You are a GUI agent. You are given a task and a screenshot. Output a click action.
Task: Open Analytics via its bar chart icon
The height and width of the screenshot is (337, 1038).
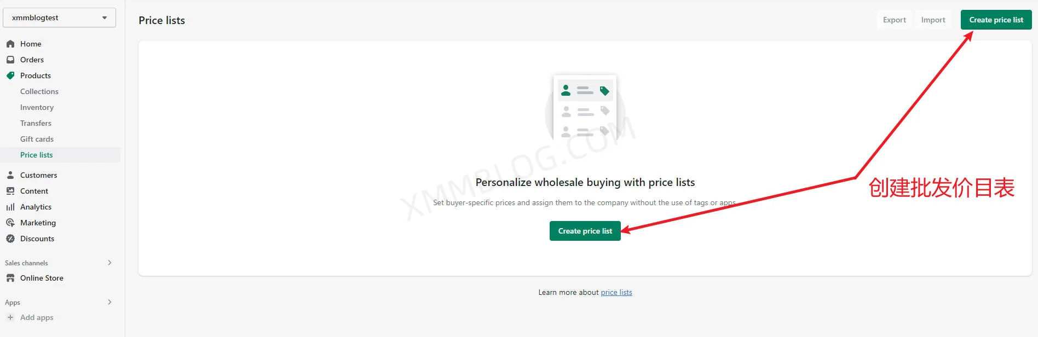pyautogui.click(x=10, y=207)
